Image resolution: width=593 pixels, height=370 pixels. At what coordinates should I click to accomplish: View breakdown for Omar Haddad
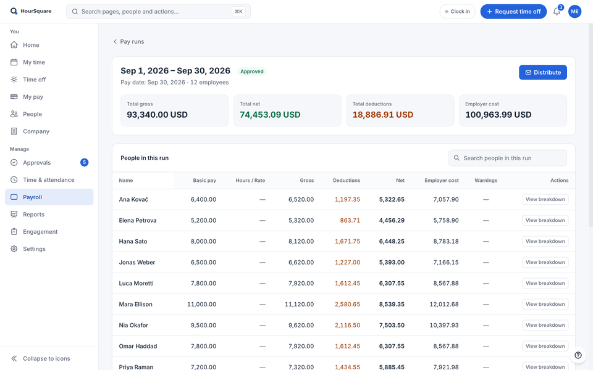545,346
